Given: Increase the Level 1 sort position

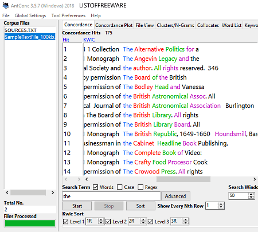Looking at the screenshot, I should 101,219.
